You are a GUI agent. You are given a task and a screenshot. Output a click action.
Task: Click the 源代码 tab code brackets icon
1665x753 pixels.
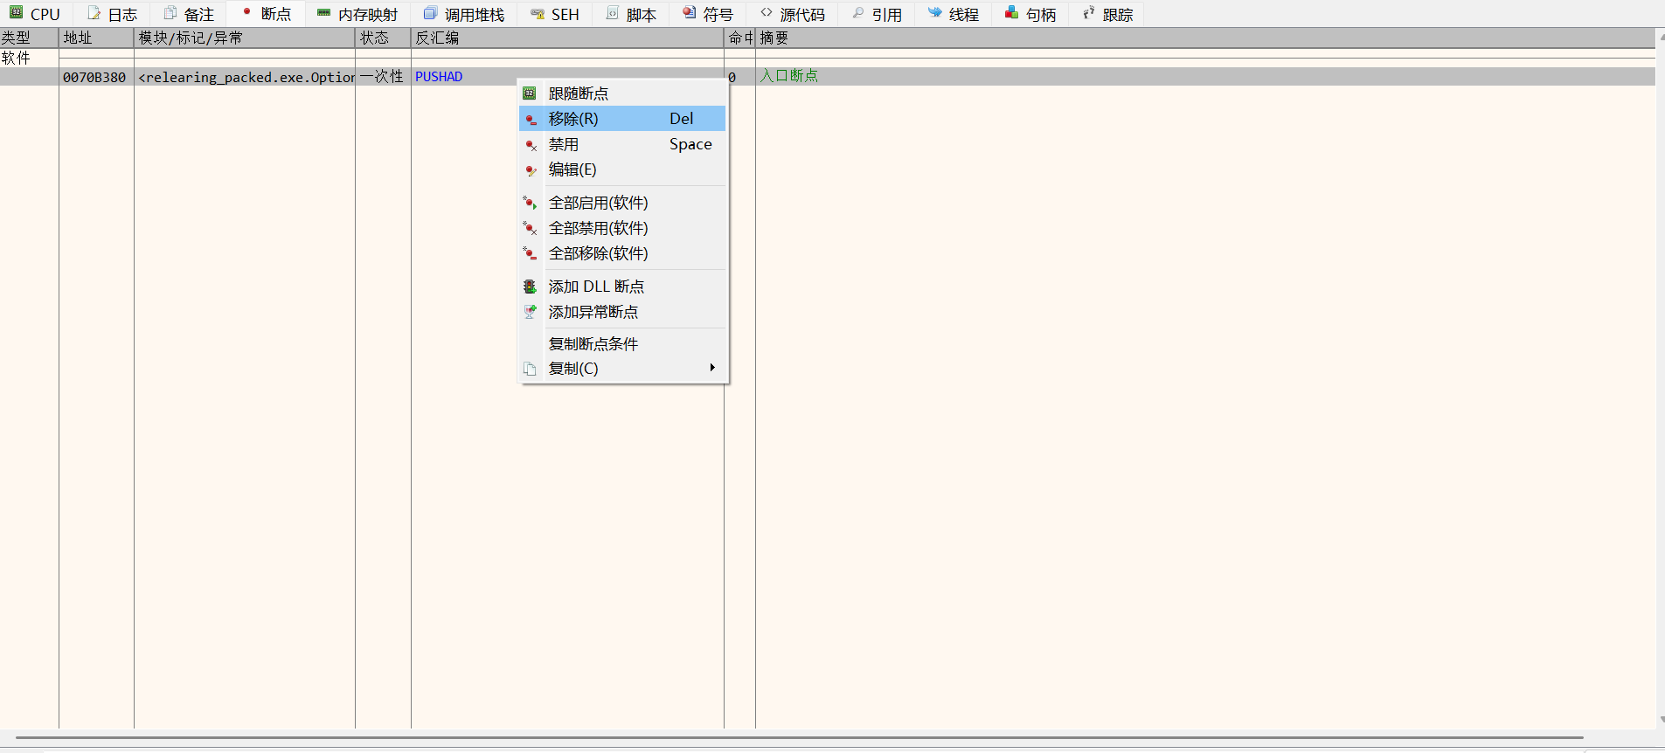coord(766,13)
